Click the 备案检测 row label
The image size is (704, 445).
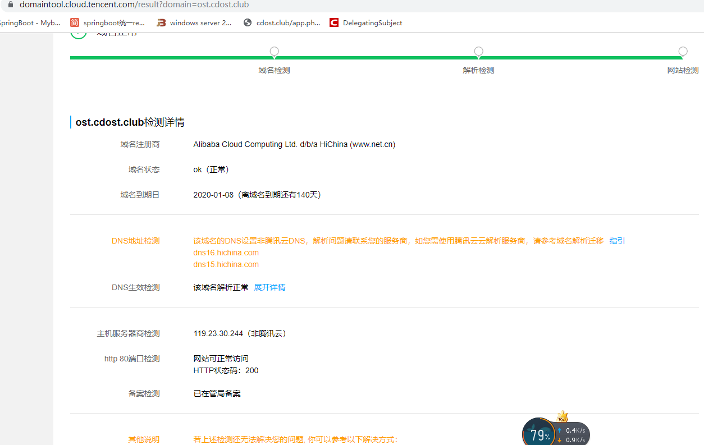[144, 393]
